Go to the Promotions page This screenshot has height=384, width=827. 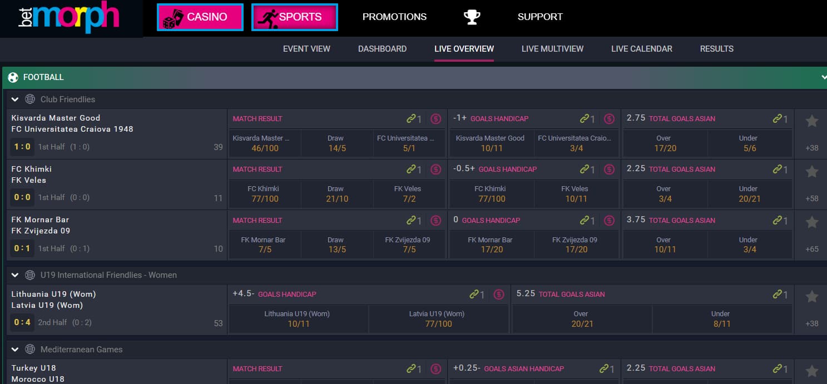coord(394,17)
